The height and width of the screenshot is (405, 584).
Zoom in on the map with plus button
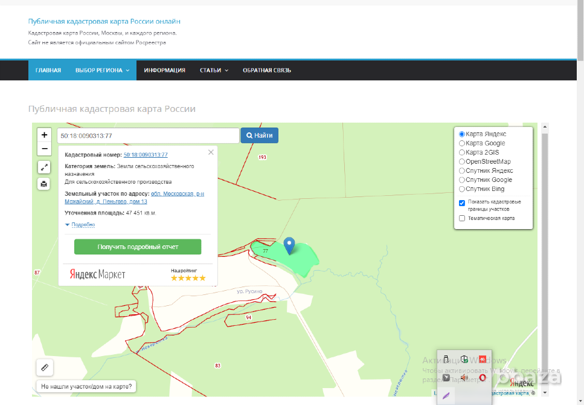[x=44, y=135]
